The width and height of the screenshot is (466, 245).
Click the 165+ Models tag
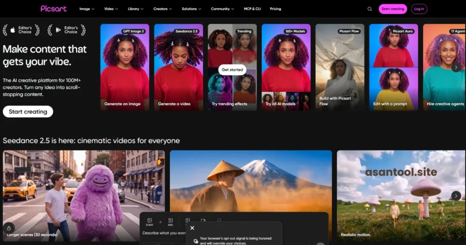[295, 31]
